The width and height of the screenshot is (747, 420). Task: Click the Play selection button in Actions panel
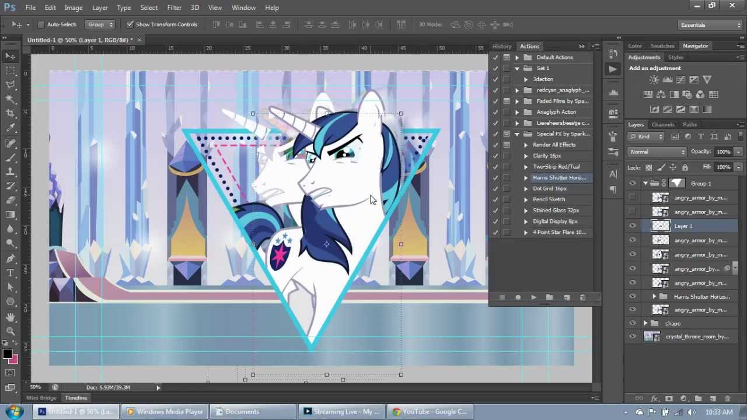click(x=533, y=297)
